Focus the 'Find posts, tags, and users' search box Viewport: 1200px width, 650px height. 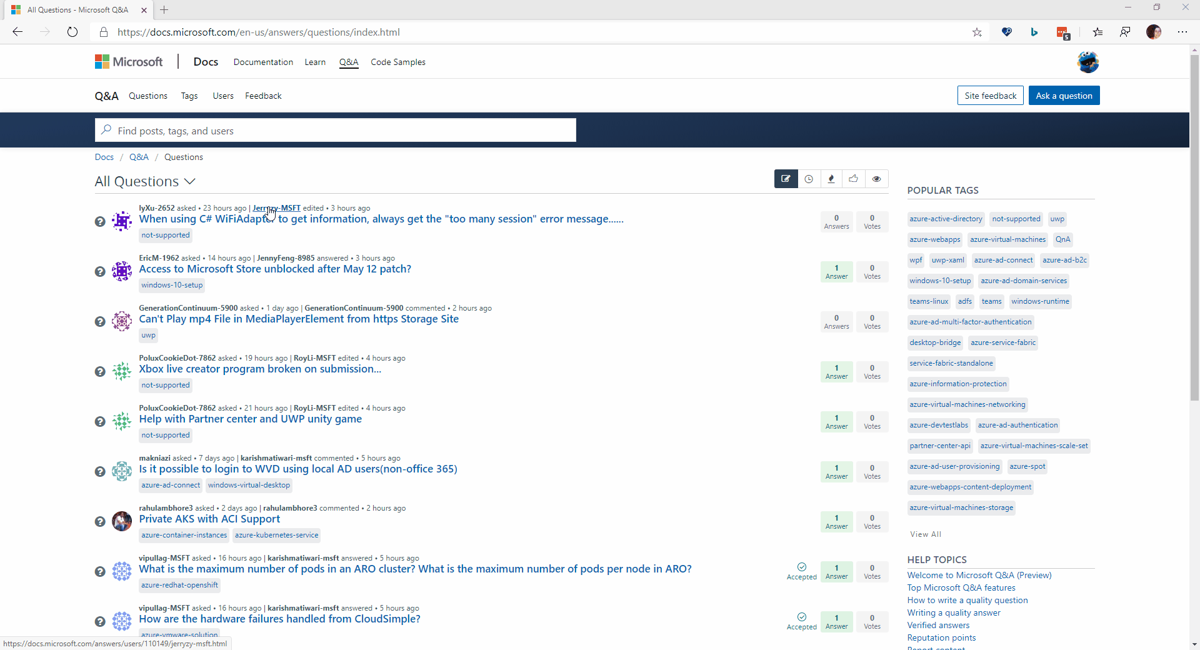click(336, 130)
